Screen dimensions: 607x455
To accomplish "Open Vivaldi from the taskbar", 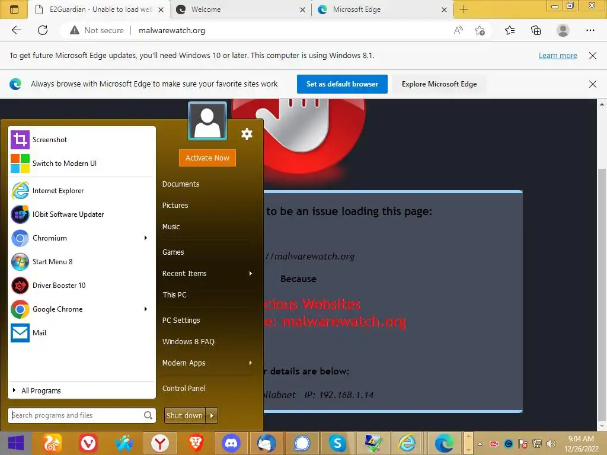I will (x=88, y=443).
